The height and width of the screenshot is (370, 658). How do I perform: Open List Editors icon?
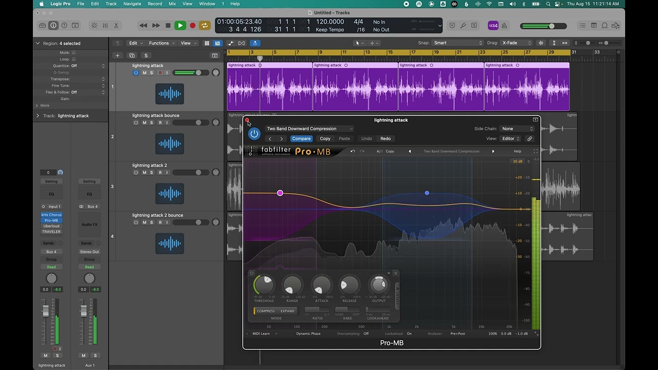582,25
